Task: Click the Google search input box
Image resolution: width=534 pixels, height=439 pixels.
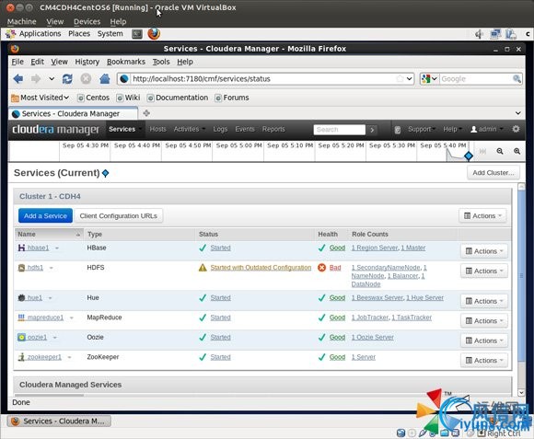Action: [476, 79]
